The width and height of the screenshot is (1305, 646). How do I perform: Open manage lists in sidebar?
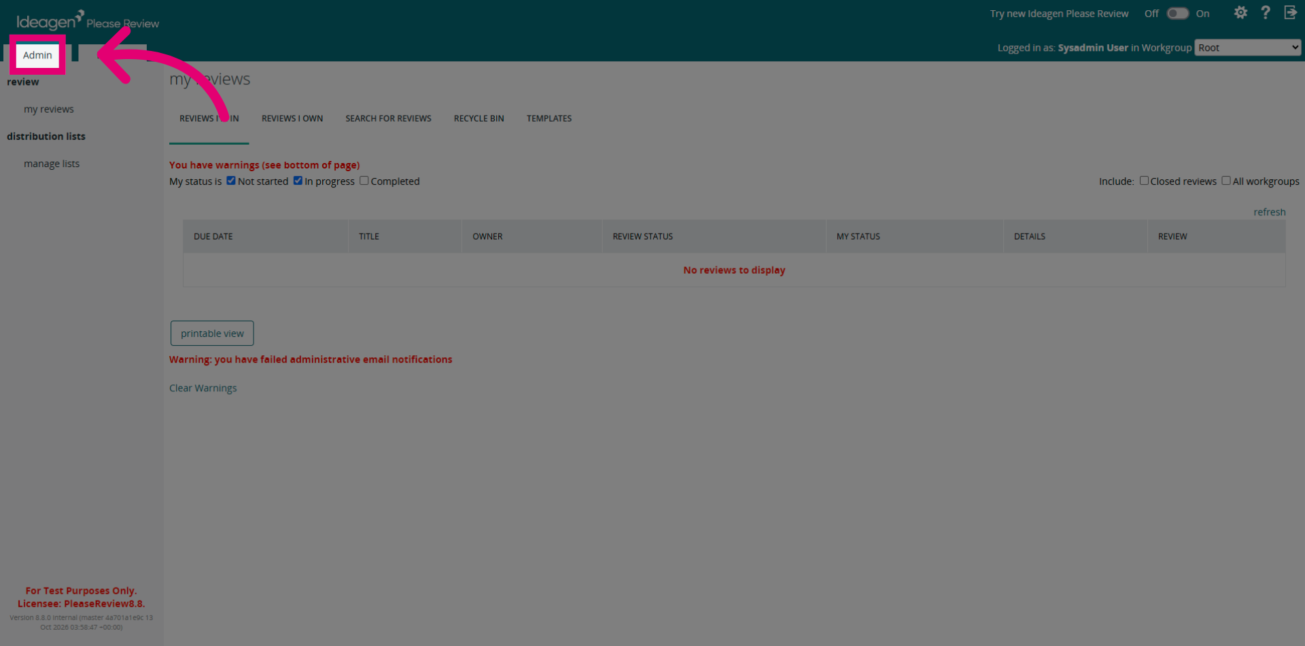52,164
